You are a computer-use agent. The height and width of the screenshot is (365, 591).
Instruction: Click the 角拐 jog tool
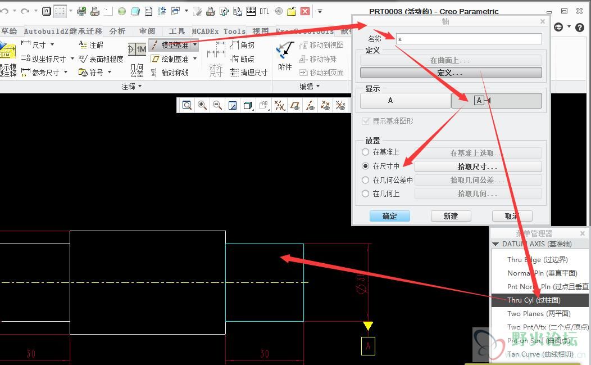242,45
